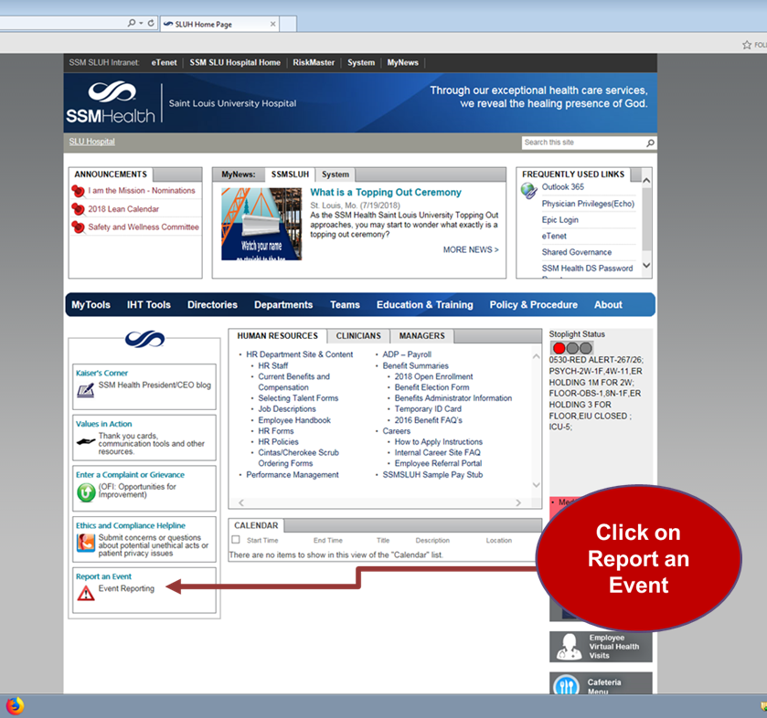
Task: Click the Report an Event link
Action: click(x=103, y=576)
